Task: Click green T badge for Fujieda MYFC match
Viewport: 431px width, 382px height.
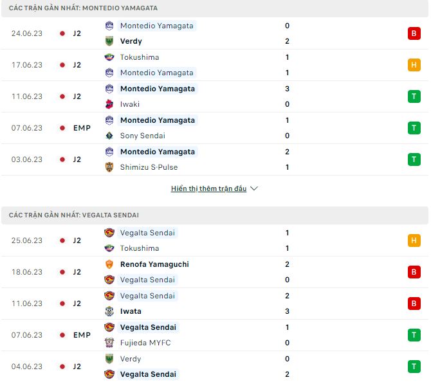Action: [x=414, y=335]
